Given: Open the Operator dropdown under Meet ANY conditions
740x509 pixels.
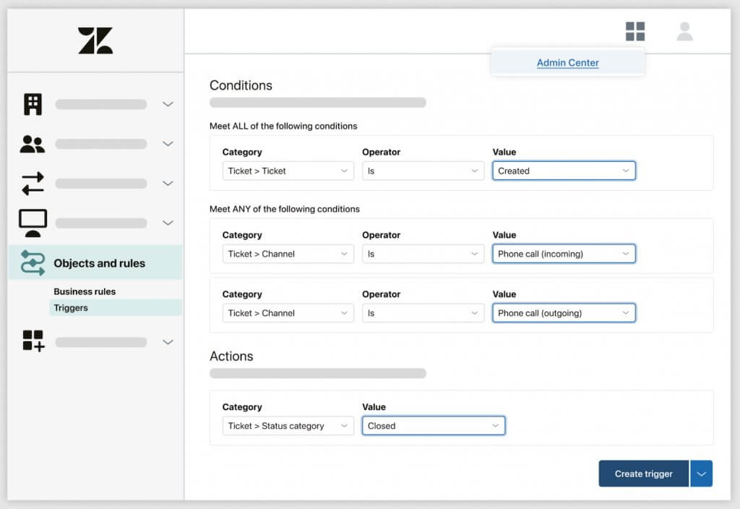Looking at the screenshot, I should (x=423, y=254).
